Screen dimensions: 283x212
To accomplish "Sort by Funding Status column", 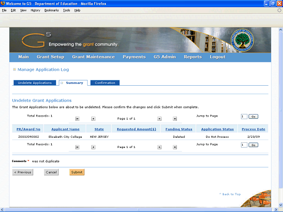I will pos(179,129).
